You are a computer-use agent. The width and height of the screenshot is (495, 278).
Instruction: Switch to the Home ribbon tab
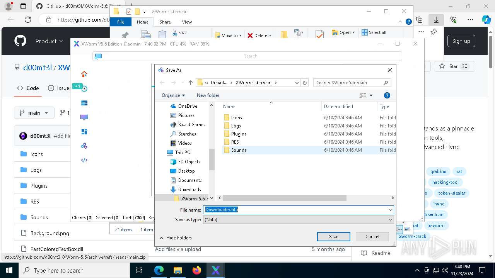(143, 22)
